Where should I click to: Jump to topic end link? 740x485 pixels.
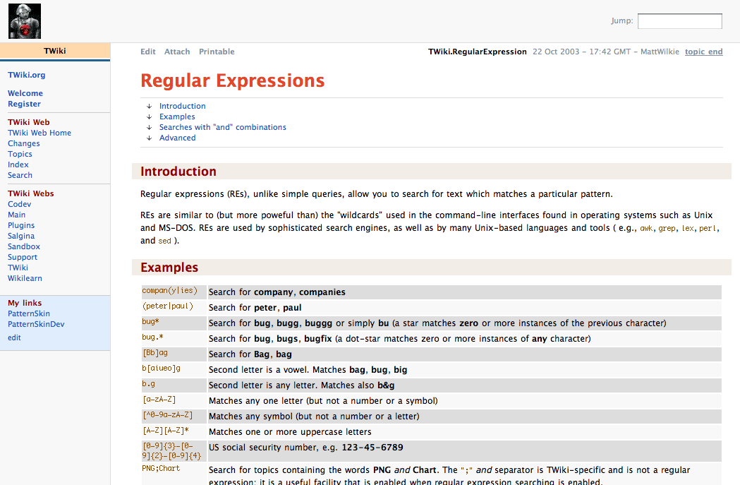click(x=703, y=52)
